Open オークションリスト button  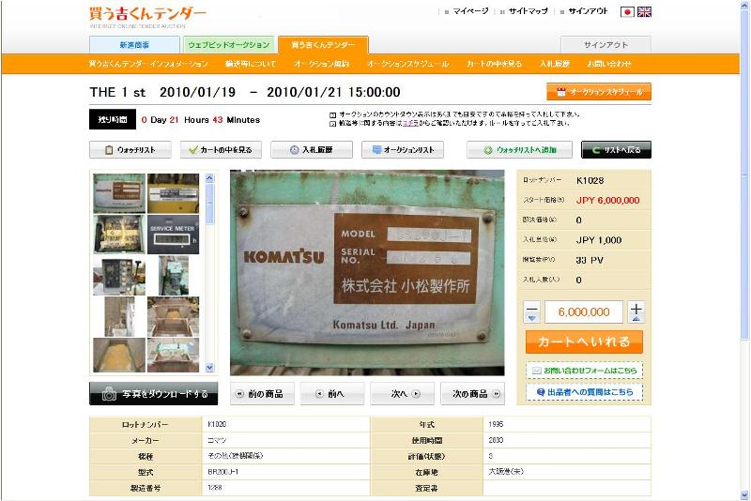pyautogui.click(x=403, y=150)
